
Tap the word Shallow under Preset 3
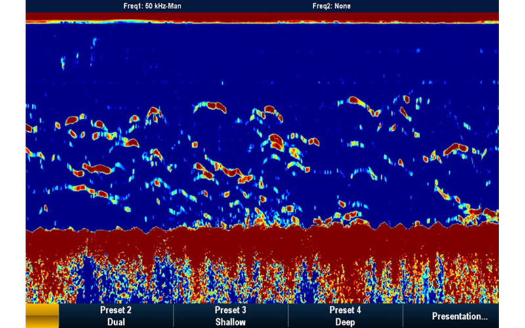[x=230, y=322]
